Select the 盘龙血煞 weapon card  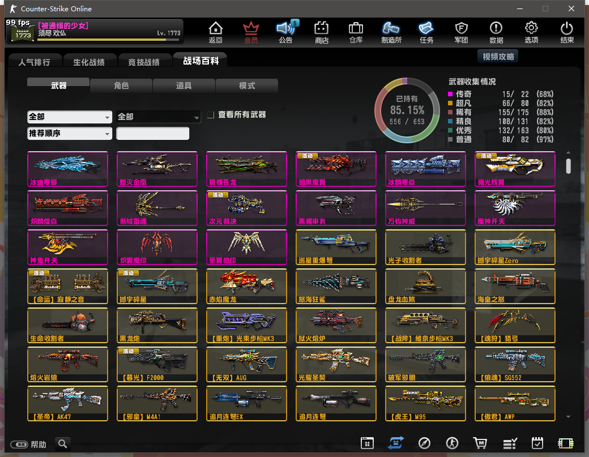425,286
